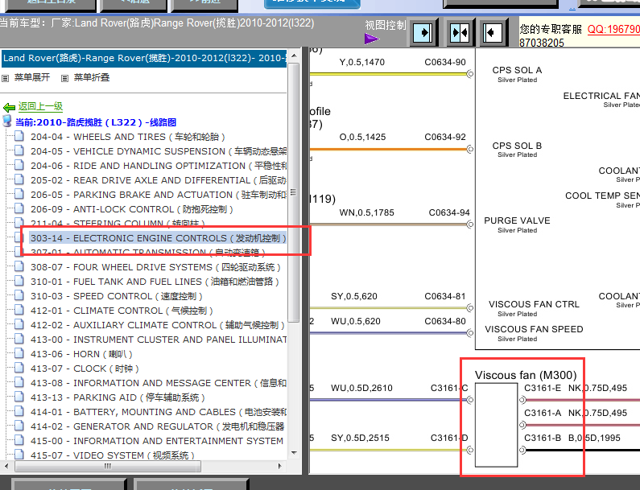Click VISCOUS FAN SPEED label
The height and width of the screenshot is (490, 640).
click(x=534, y=329)
